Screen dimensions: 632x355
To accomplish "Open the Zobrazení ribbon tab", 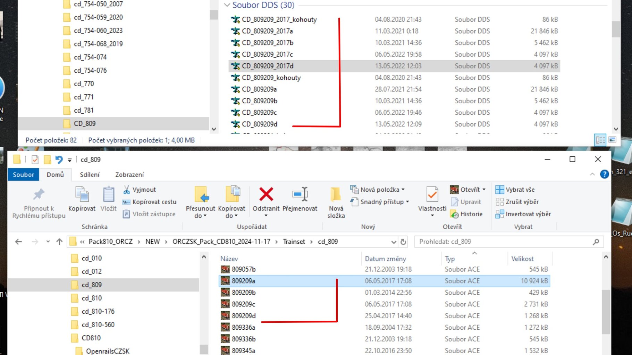I will tap(129, 175).
